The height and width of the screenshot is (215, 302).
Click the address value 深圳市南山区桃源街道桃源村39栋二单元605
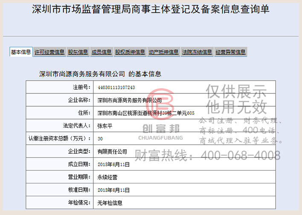click(146, 113)
